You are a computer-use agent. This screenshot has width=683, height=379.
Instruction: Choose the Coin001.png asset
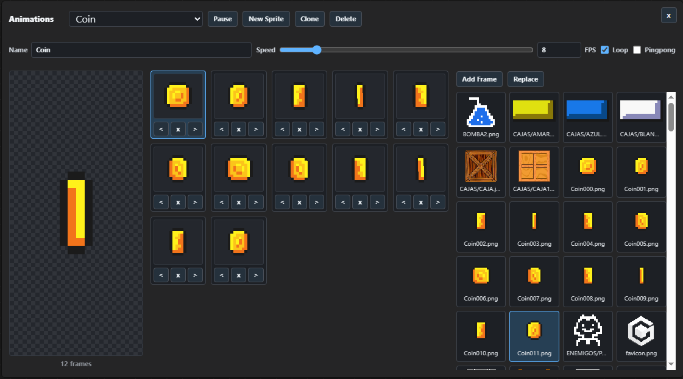pyautogui.click(x=641, y=172)
